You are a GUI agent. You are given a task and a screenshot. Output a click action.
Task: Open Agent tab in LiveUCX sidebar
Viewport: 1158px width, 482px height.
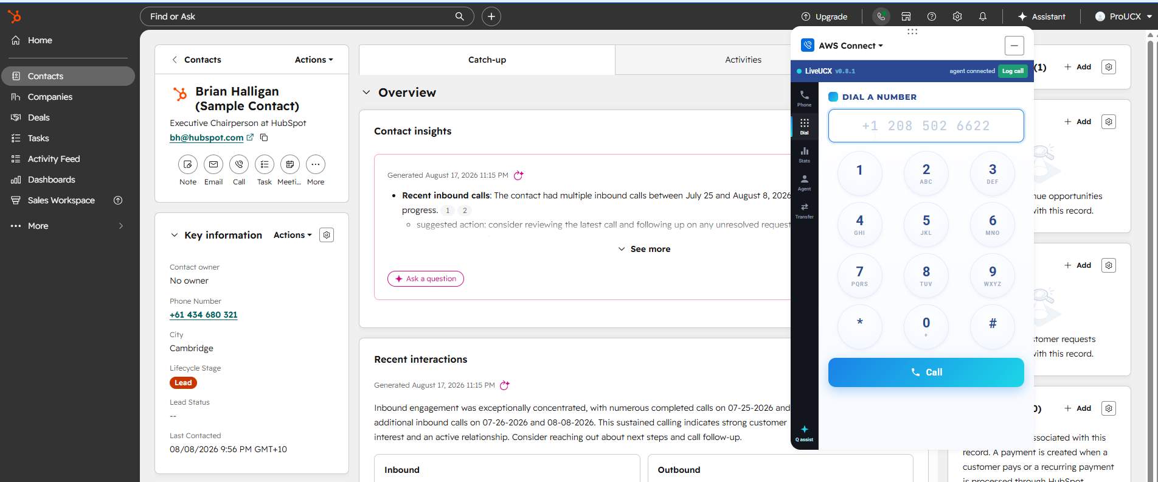pyautogui.click(x=804, y=182)
